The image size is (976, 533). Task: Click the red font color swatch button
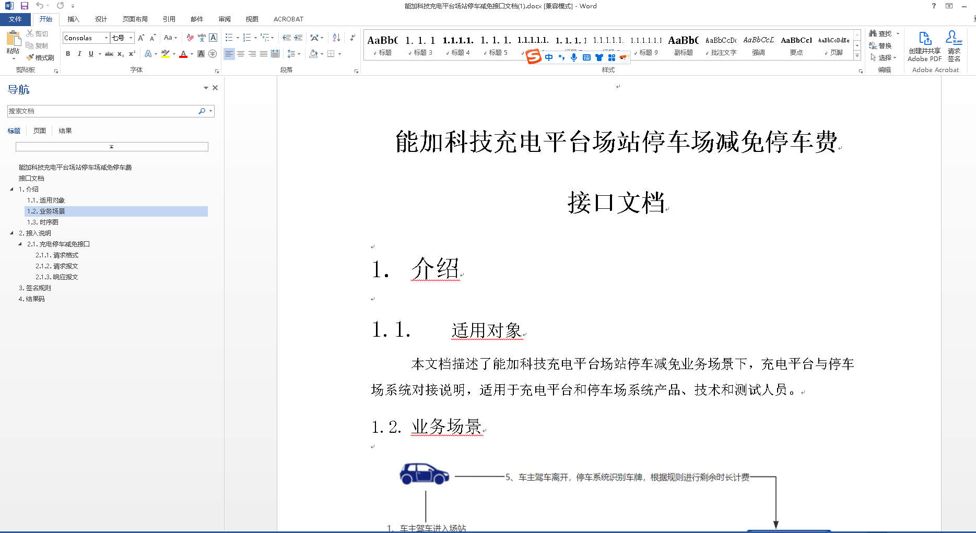[183, 54]
